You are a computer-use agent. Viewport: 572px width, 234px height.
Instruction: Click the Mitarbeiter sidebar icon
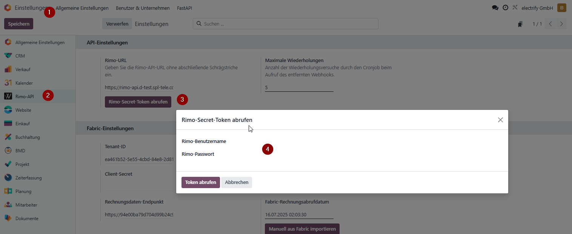8,205
